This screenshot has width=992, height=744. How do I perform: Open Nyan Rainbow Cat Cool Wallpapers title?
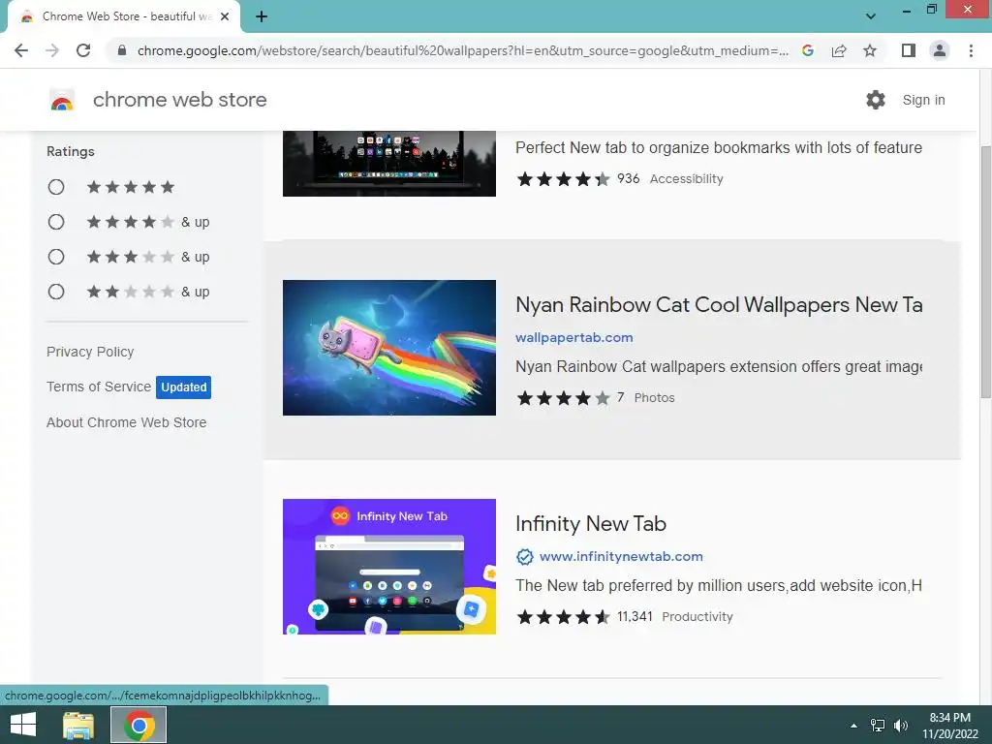pos(719,305)
